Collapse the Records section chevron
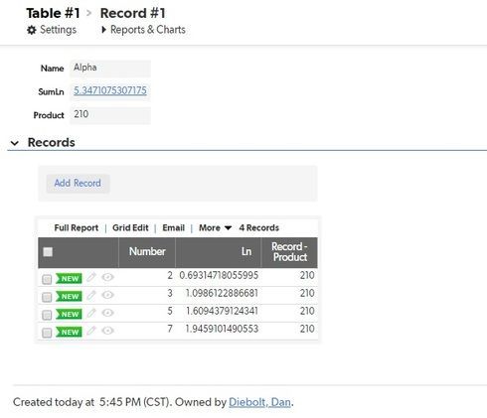 pos(15,143)
